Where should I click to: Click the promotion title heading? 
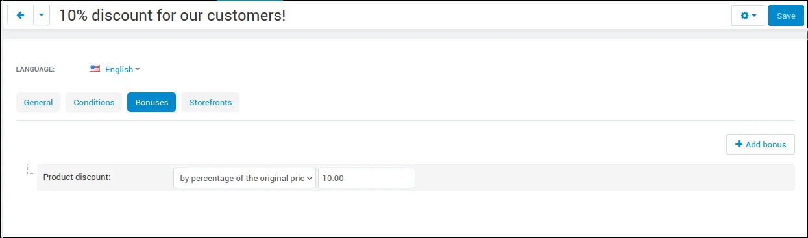tap(172, 16)
